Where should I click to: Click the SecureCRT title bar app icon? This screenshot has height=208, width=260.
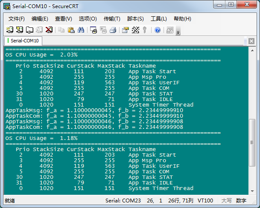pyautogui.click(x=7, y=6)
